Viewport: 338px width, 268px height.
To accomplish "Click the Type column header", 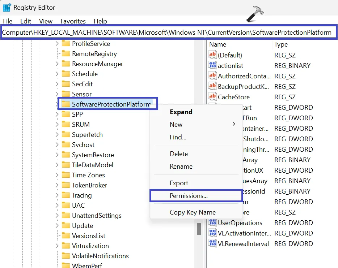I will pyautogui.click(x=281, y=44).
